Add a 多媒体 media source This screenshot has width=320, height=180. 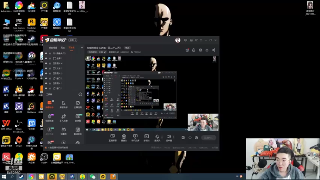click(146, 138)
